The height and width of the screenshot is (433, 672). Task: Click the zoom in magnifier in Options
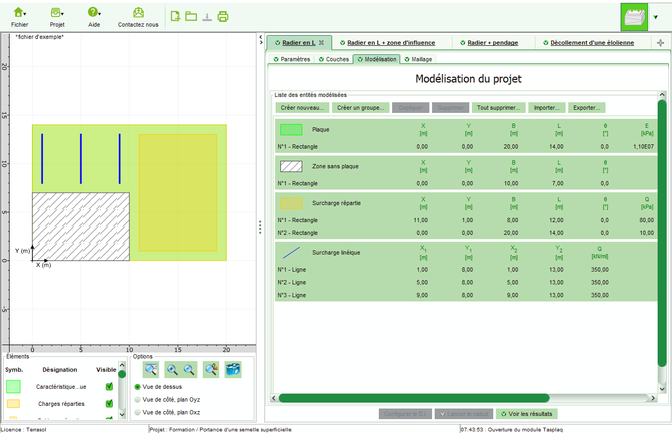click(172, 370)
